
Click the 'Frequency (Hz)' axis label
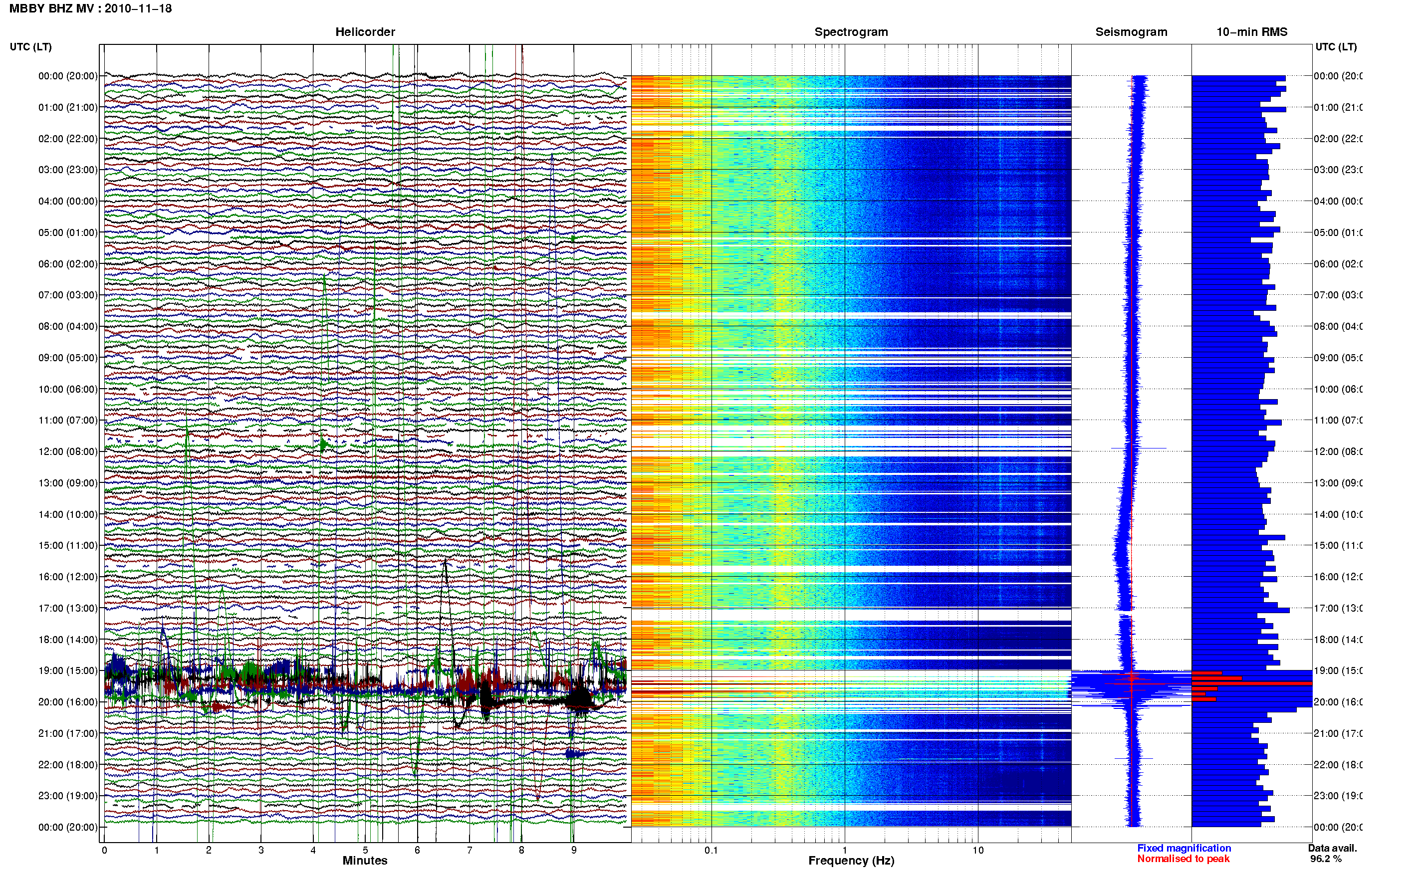tap(851, 861)
